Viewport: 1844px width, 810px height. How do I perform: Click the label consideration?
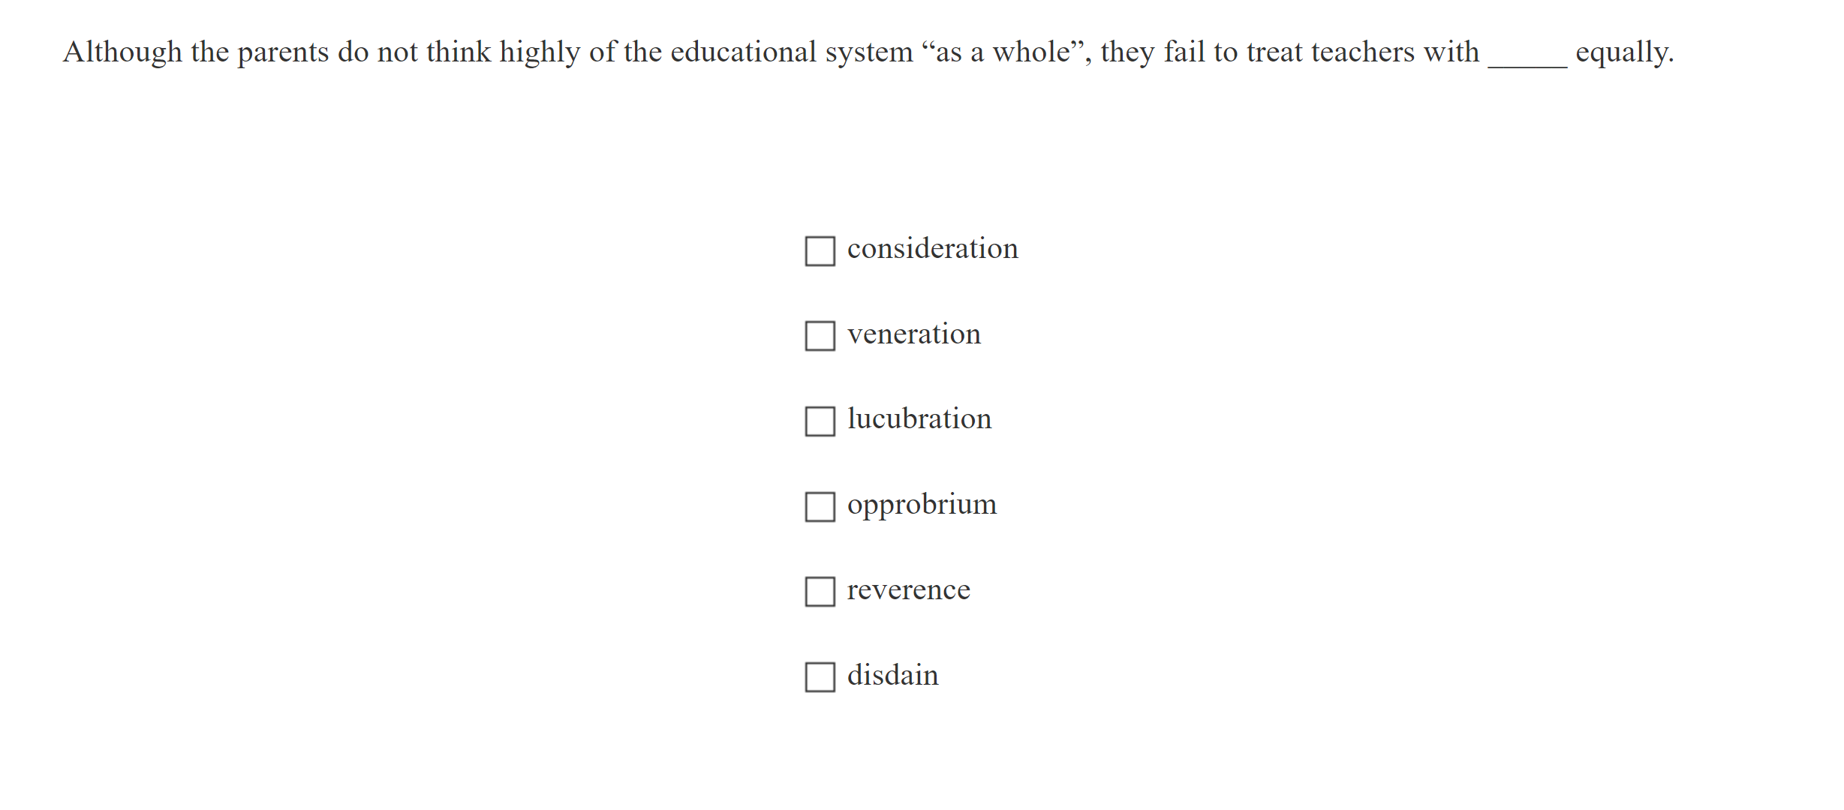pyautogui.click(x=932, y=248)
